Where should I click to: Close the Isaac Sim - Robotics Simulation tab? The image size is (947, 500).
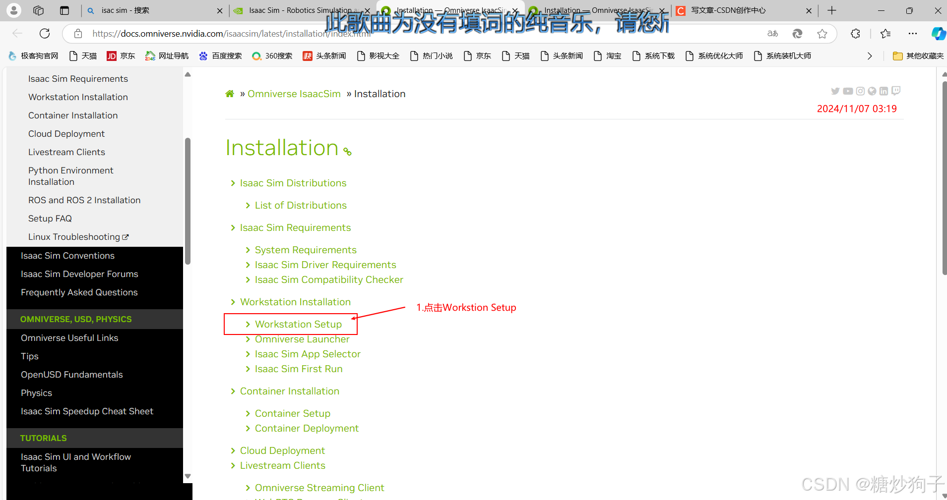click(368, 10)
